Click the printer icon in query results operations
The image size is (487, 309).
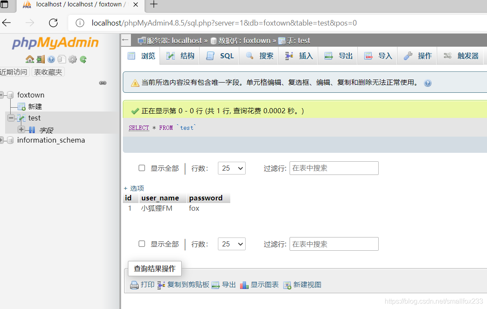(x=134, y=285)
